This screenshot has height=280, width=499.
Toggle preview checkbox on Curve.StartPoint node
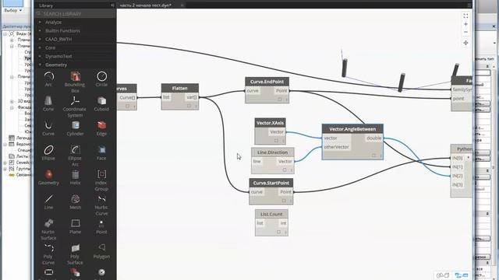point(284,201)
